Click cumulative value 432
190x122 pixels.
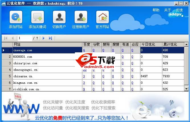coord(166,83)
